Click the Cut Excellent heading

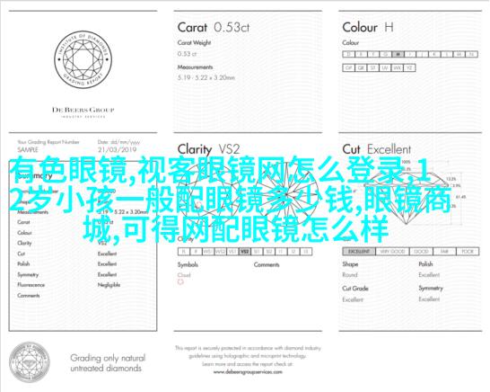coord(377,149)
